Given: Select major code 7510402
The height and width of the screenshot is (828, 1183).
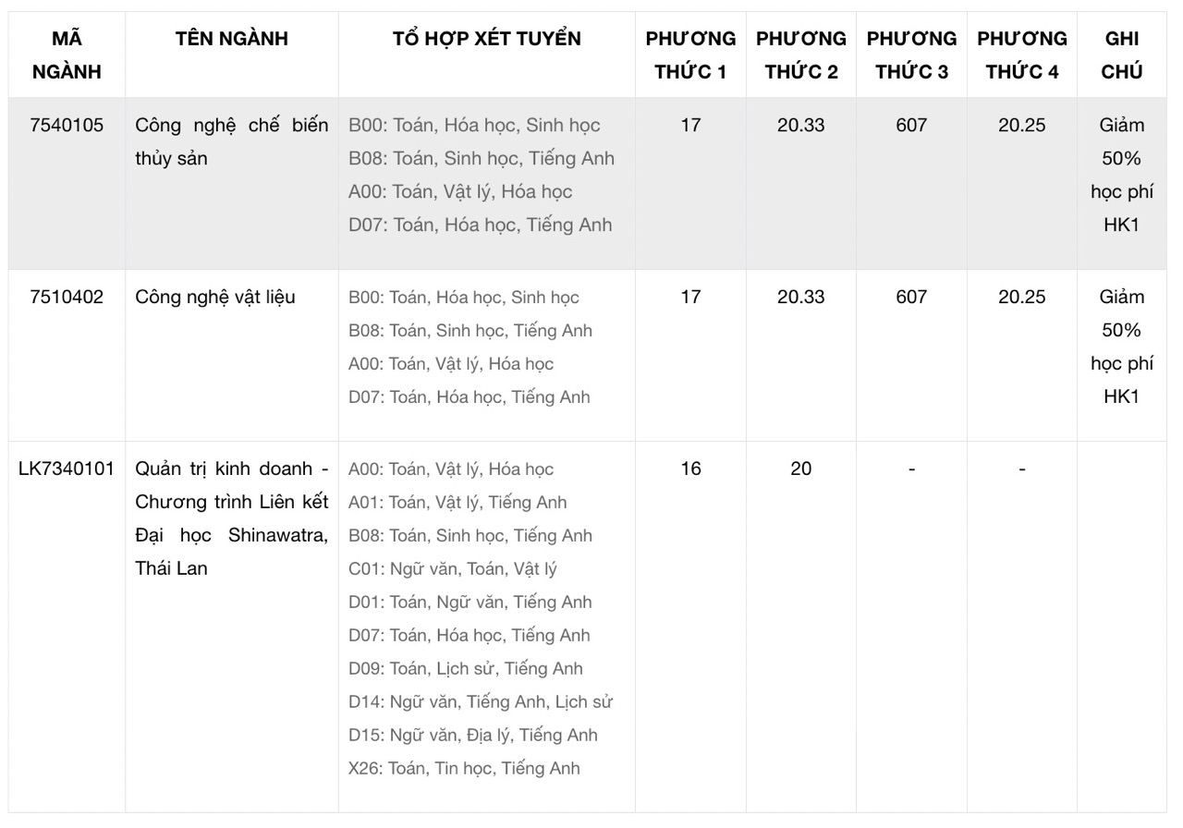Looking at the screenshot, I should pos(67,297).
